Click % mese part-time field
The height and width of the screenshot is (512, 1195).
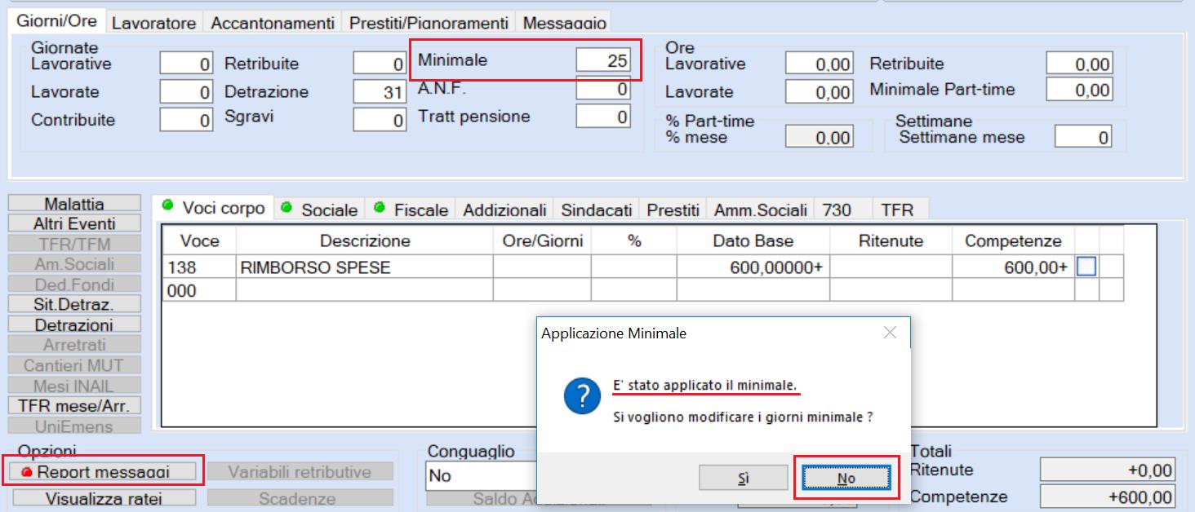(819, 137)
